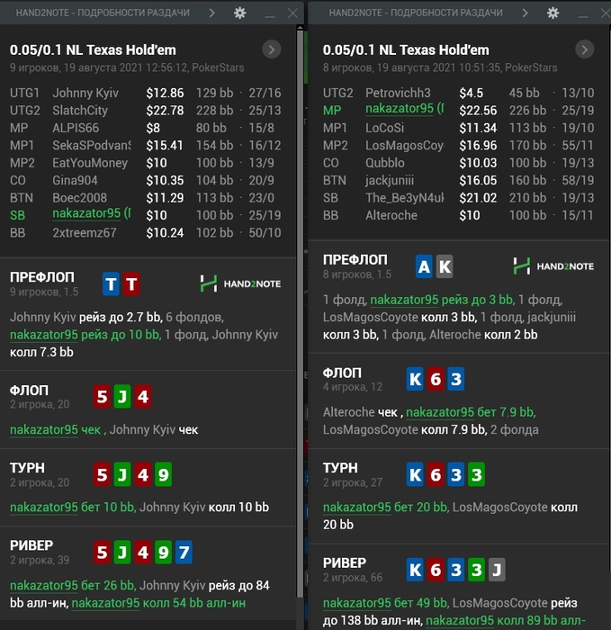
Task: Click gray J river card in right window
Action: [497, 570]
